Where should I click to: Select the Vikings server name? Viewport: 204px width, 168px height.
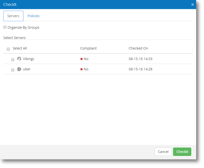click(x=28, y=59)
